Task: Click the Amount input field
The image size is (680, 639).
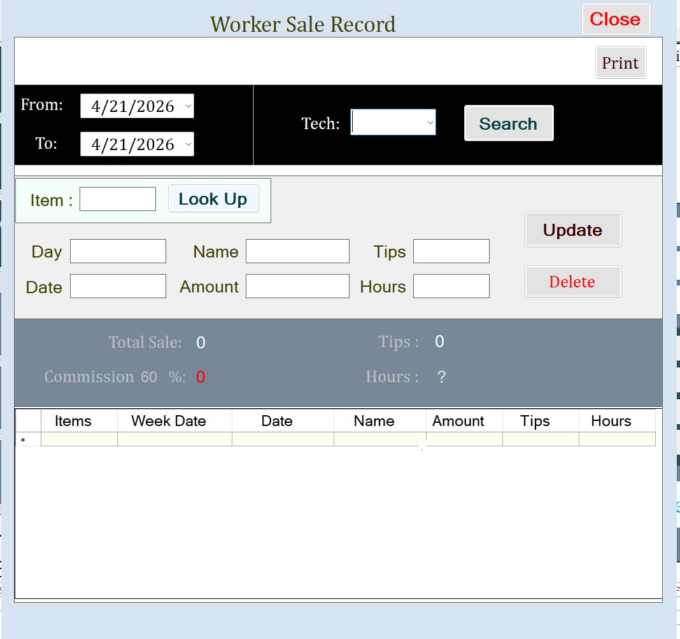Action: point(297,285)
